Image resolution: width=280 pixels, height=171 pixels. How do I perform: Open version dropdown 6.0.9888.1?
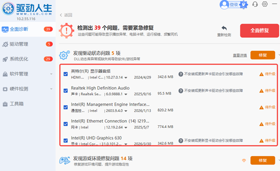coord(126,94)
